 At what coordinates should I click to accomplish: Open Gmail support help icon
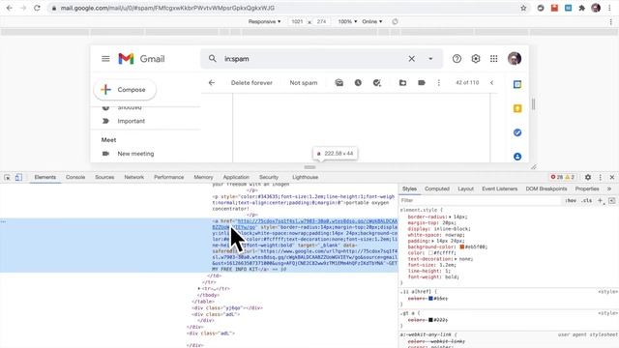pyautogui.click(x=457, y=59)
